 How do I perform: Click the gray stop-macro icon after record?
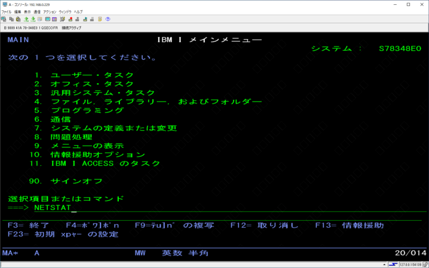[x=77, y=19]
